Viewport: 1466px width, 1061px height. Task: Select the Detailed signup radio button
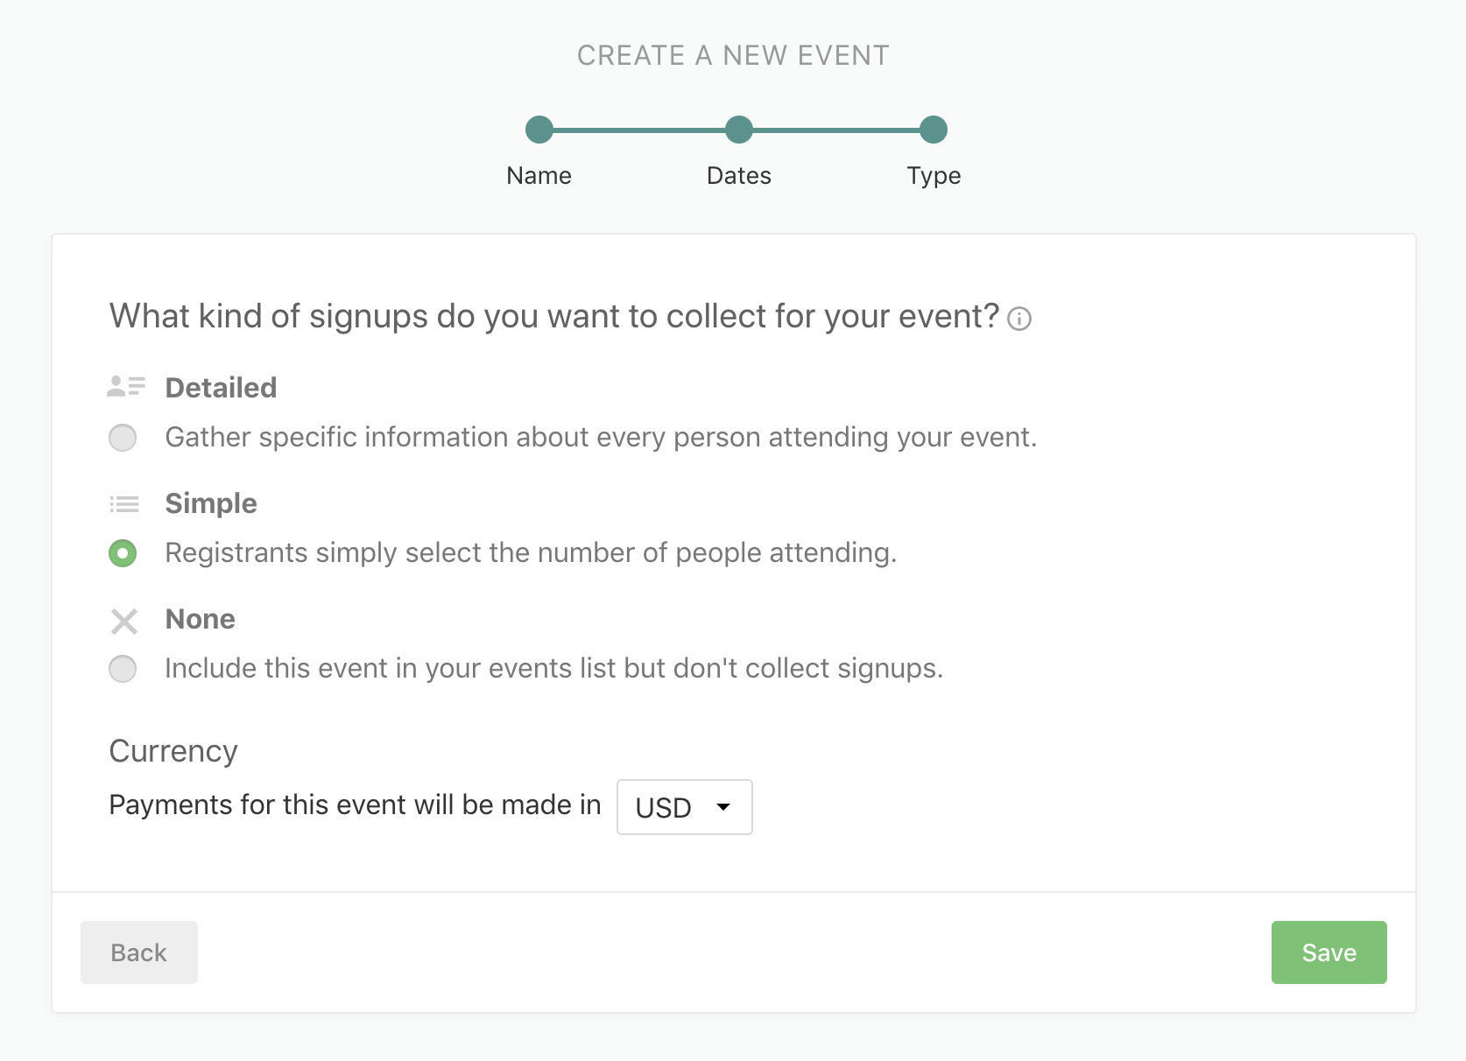[123, 438]
